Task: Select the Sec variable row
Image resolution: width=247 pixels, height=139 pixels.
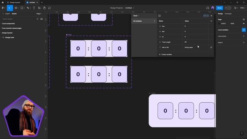Action: point(185,26)
